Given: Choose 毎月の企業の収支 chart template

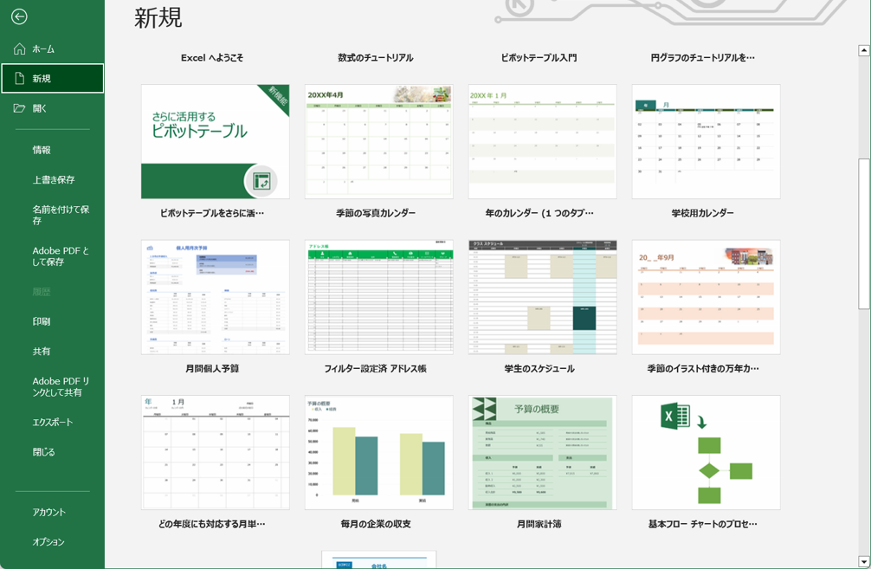Looking at the screenshot, I should (379, 453).
